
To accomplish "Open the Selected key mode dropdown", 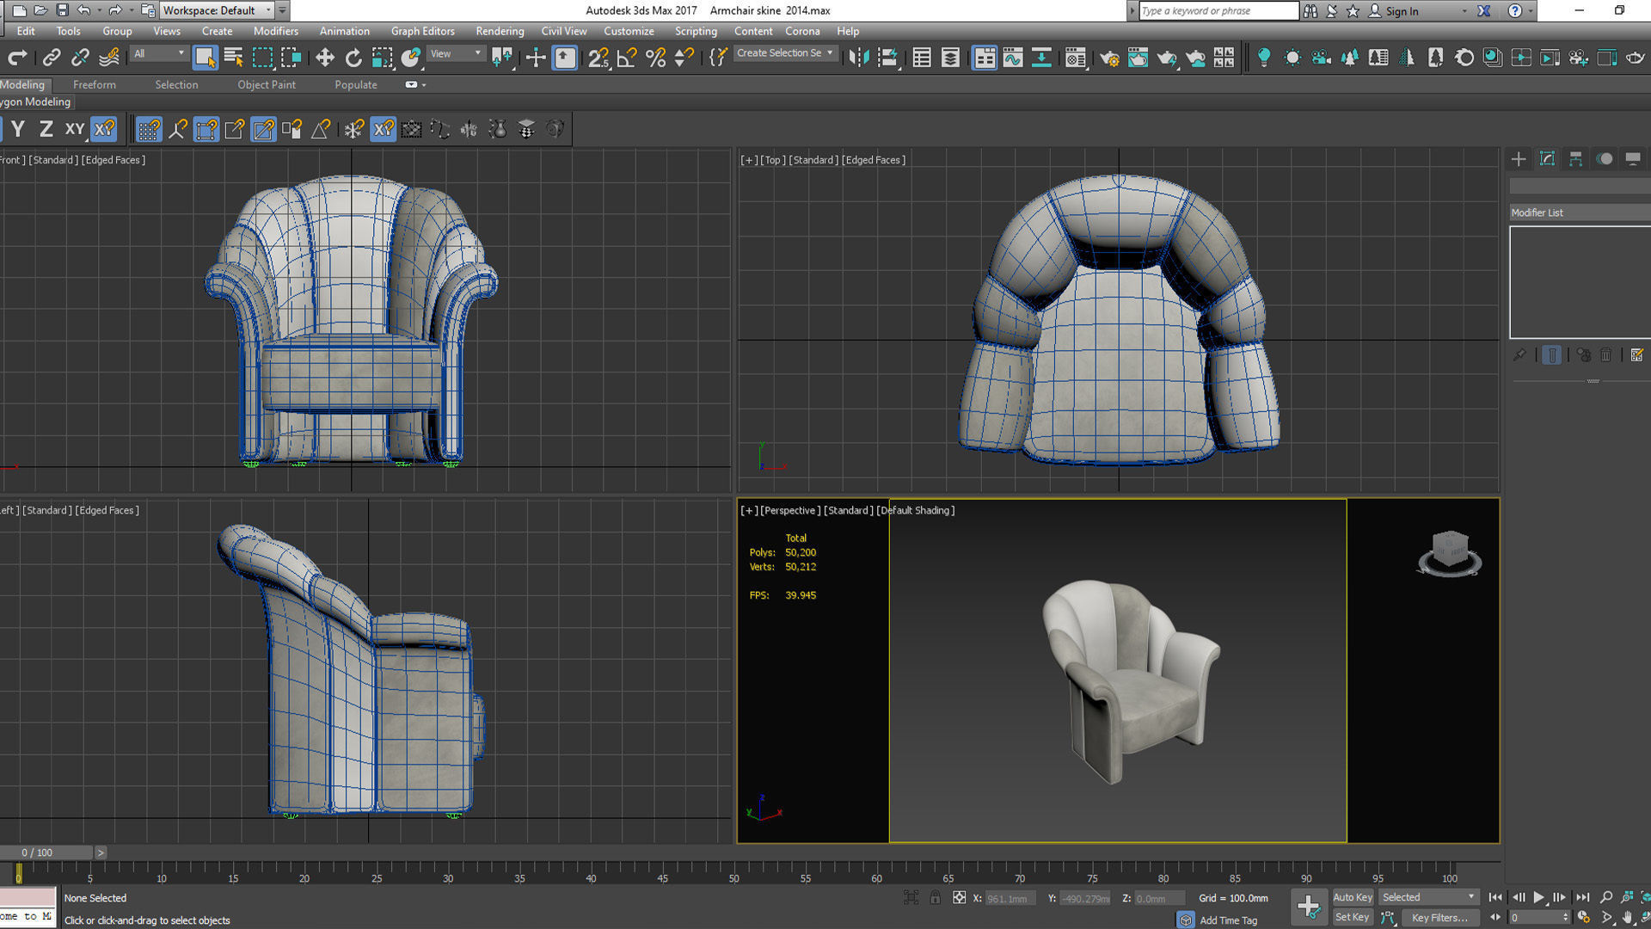I will pyautogui.click(x=1428, y=897).
